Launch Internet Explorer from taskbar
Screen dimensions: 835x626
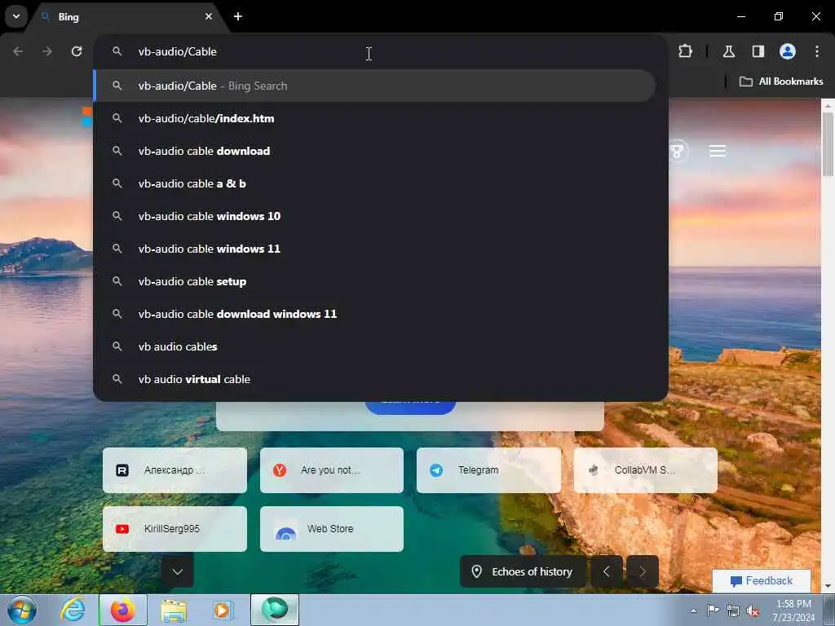[x=72, y=610]
